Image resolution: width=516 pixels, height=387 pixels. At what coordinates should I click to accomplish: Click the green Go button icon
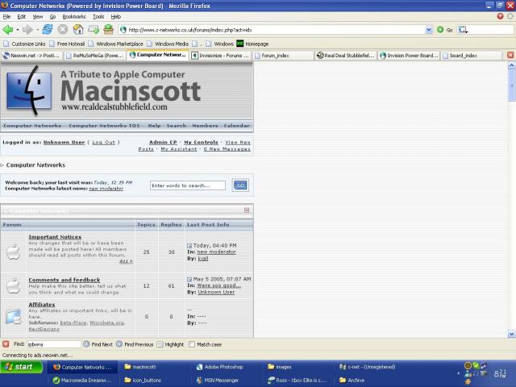point(440,30)
